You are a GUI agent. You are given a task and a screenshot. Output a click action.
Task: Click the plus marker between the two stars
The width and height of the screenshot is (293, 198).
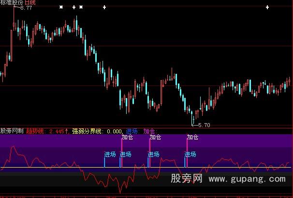(x=74, y=7)
